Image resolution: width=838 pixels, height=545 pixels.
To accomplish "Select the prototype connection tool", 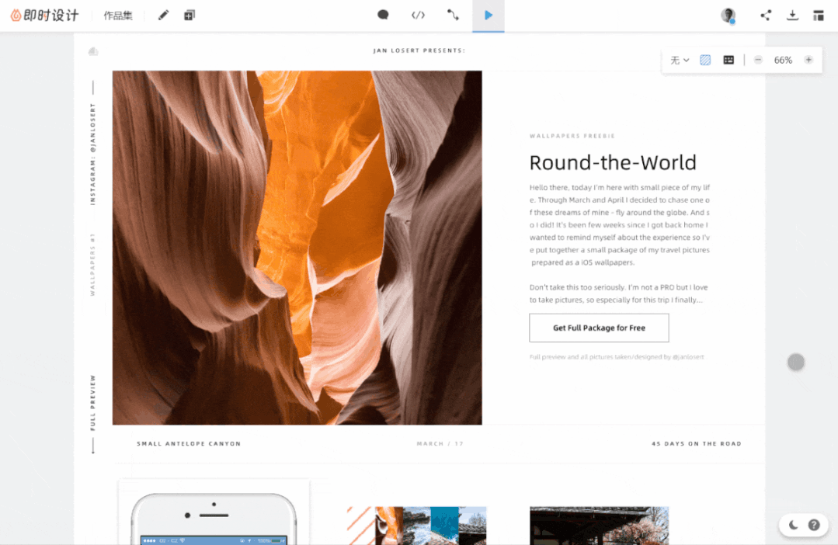I will tap(454, 15).
